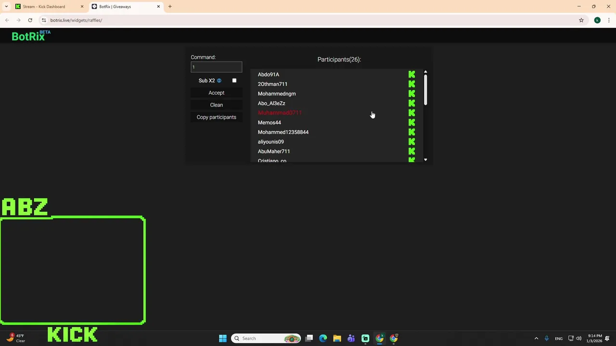This screenshot has height=346, width=616.
Task: Click the participants list scroll down arrow
Action: point(425,160)
